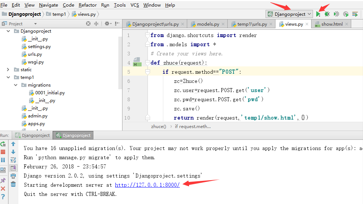Image resolution: width=363 pixels, height=204 pixels.
Task: Open the Tools menu
Action: point(120,5)
